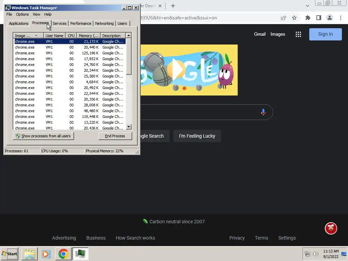Select chrome.exe row using 125,196 K
The height and width of the screenshot is (261, 348).
(x=70, y=53)
